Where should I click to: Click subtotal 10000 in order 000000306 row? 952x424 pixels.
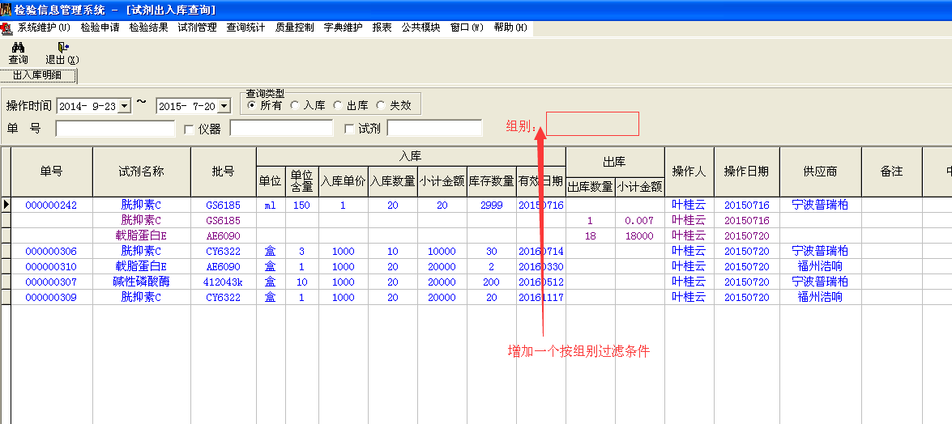tap(442, 251)
